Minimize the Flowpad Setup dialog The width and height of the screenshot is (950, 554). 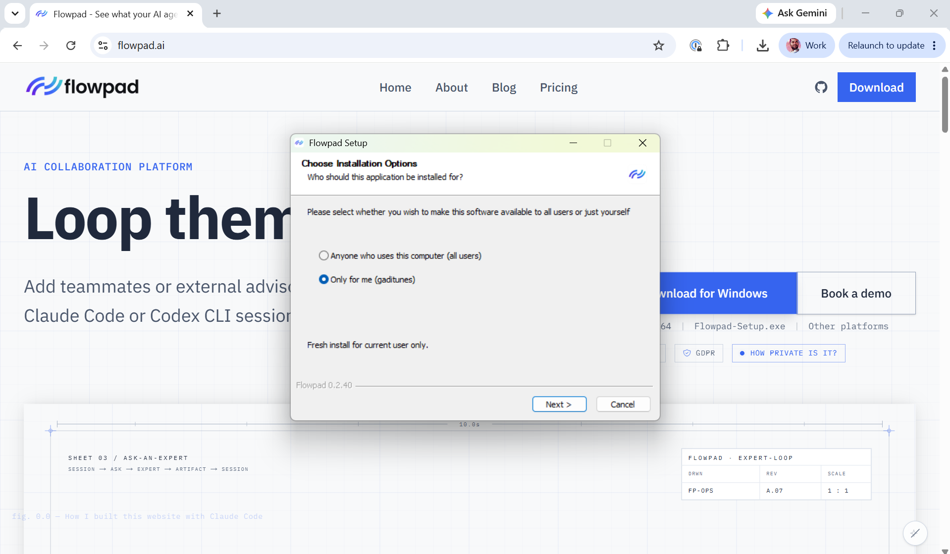[x=573, y=143]
